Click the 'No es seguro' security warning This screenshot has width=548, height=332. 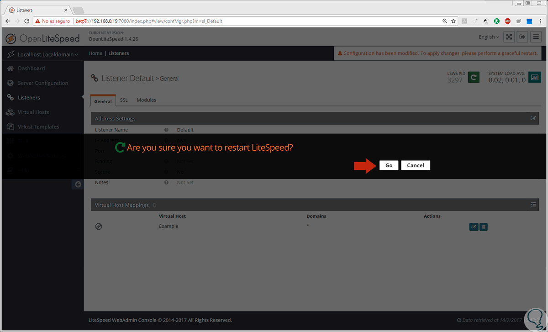point(53,21)
